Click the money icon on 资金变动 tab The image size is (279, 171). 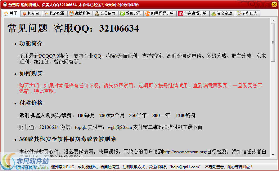[x=214, y=14]
